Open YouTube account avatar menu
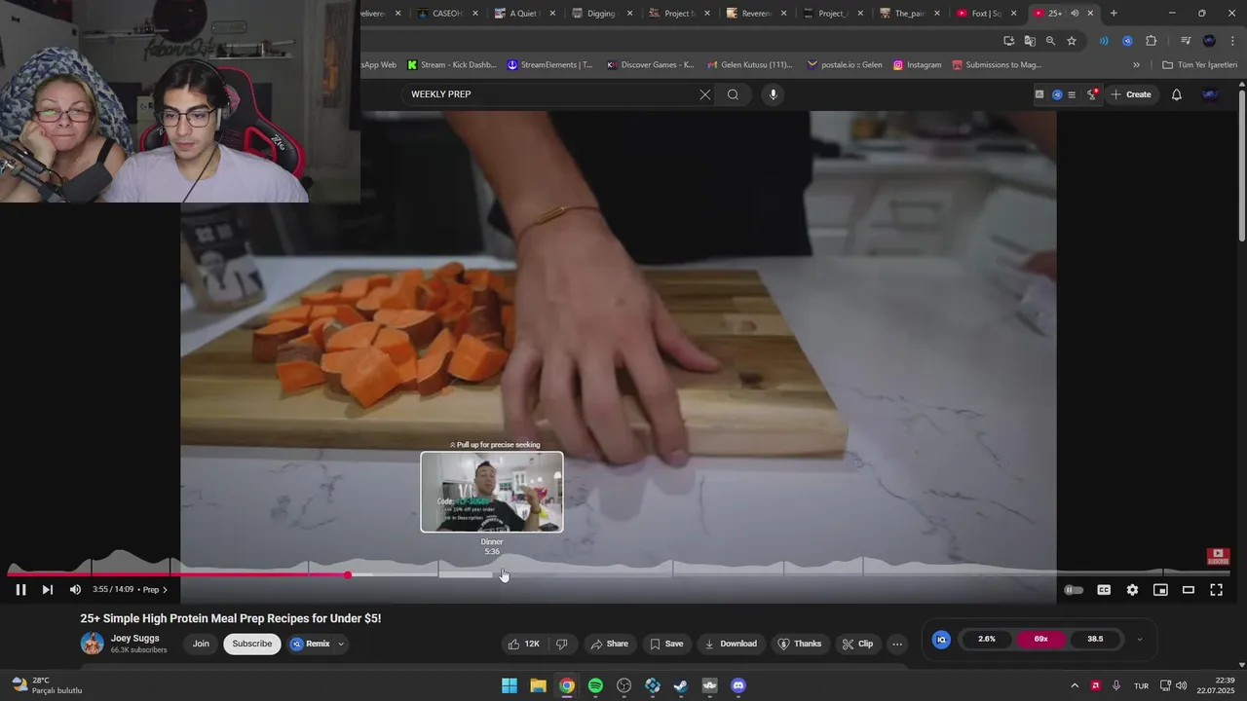 [x=1211, y=94]
